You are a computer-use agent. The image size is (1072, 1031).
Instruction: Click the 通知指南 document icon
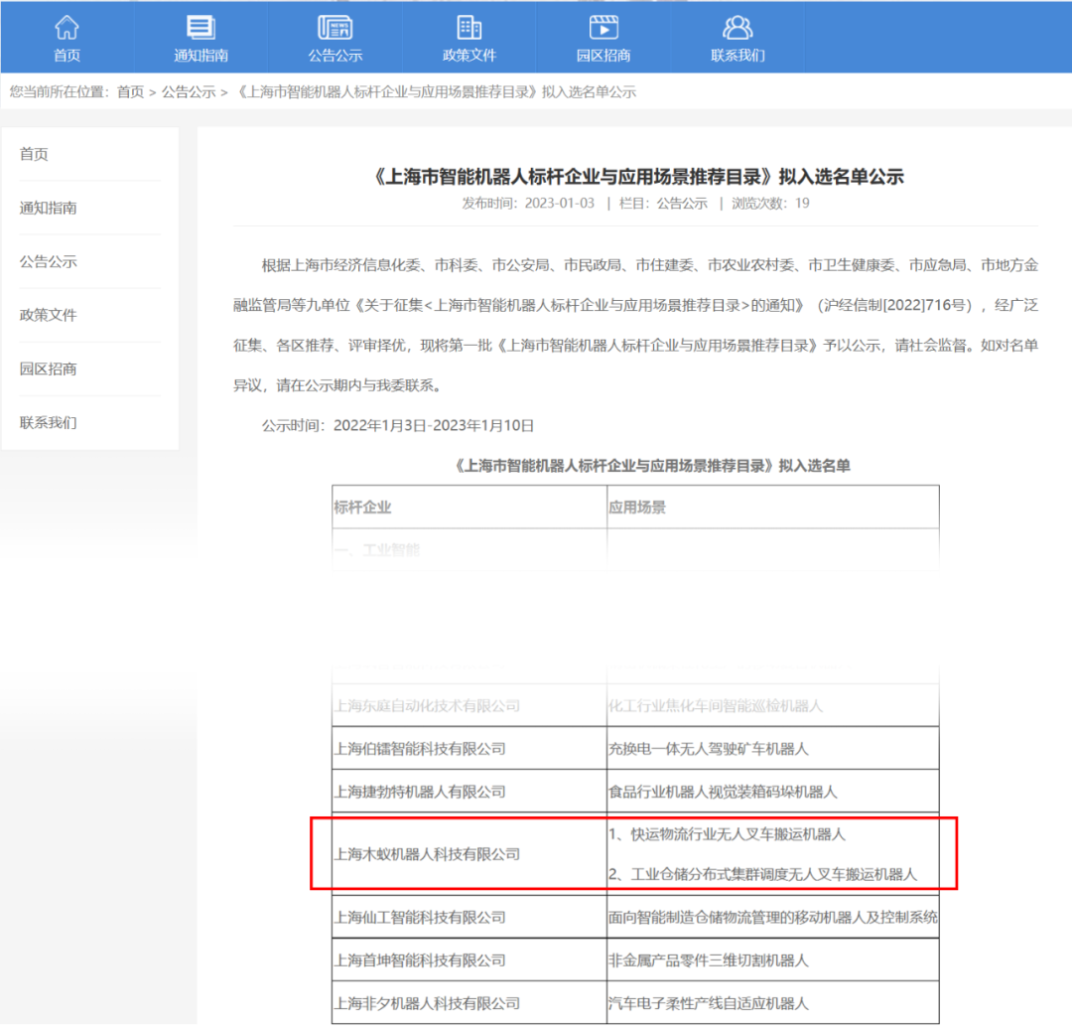[x=201, y=28]
